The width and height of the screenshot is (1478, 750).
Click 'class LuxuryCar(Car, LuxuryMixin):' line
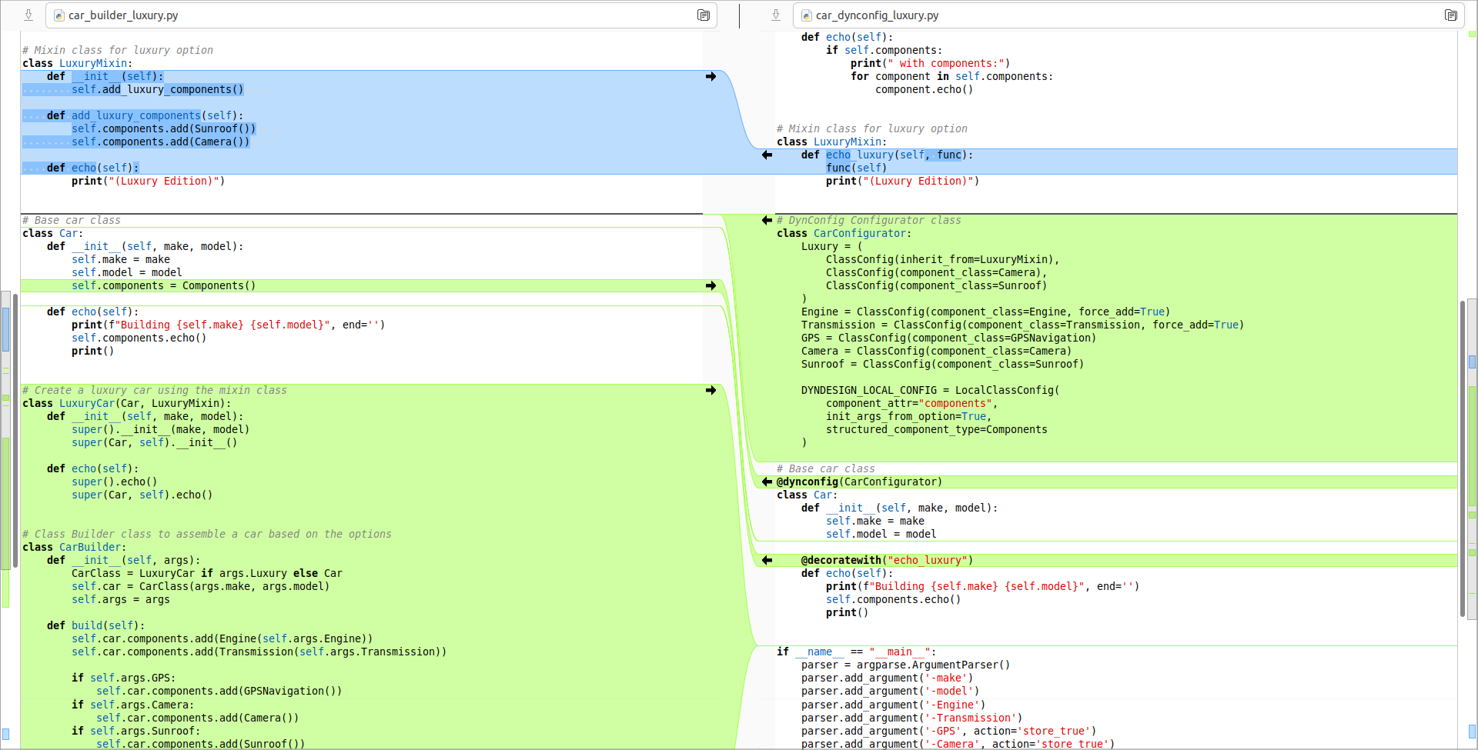127,404
